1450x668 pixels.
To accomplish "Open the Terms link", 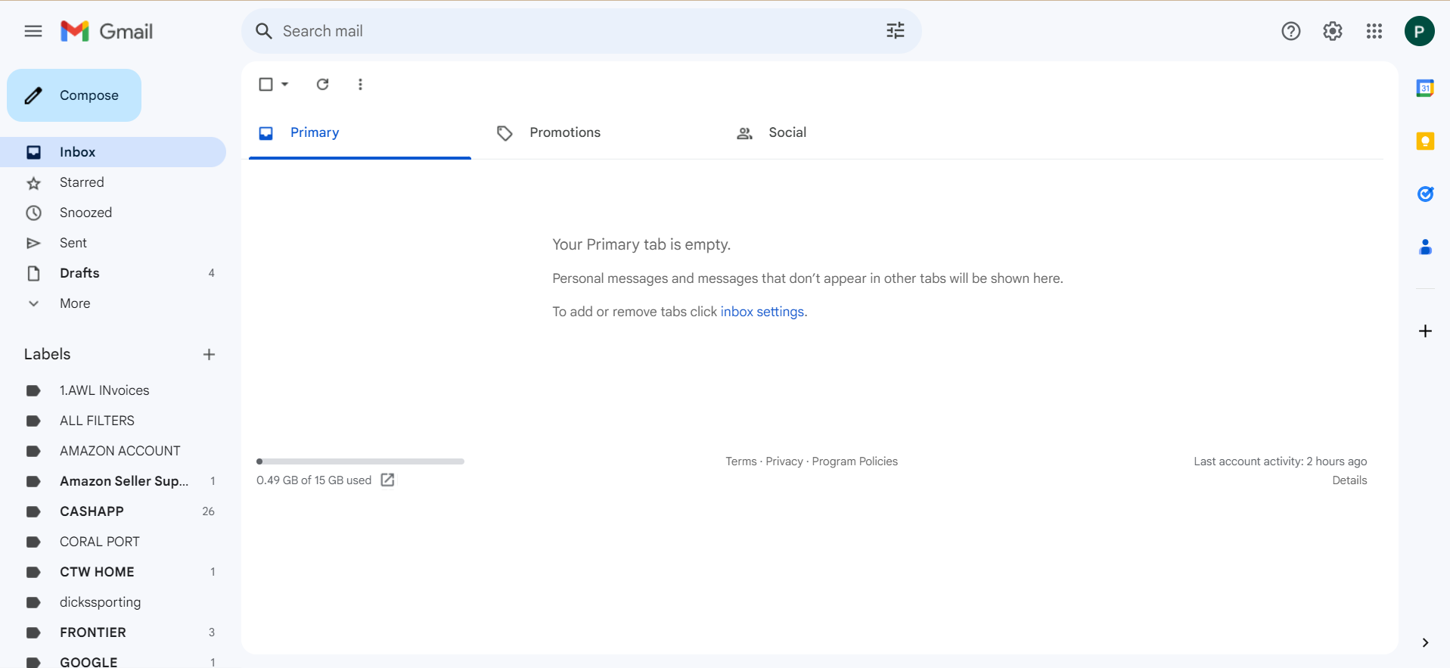I will click(741, 461).
